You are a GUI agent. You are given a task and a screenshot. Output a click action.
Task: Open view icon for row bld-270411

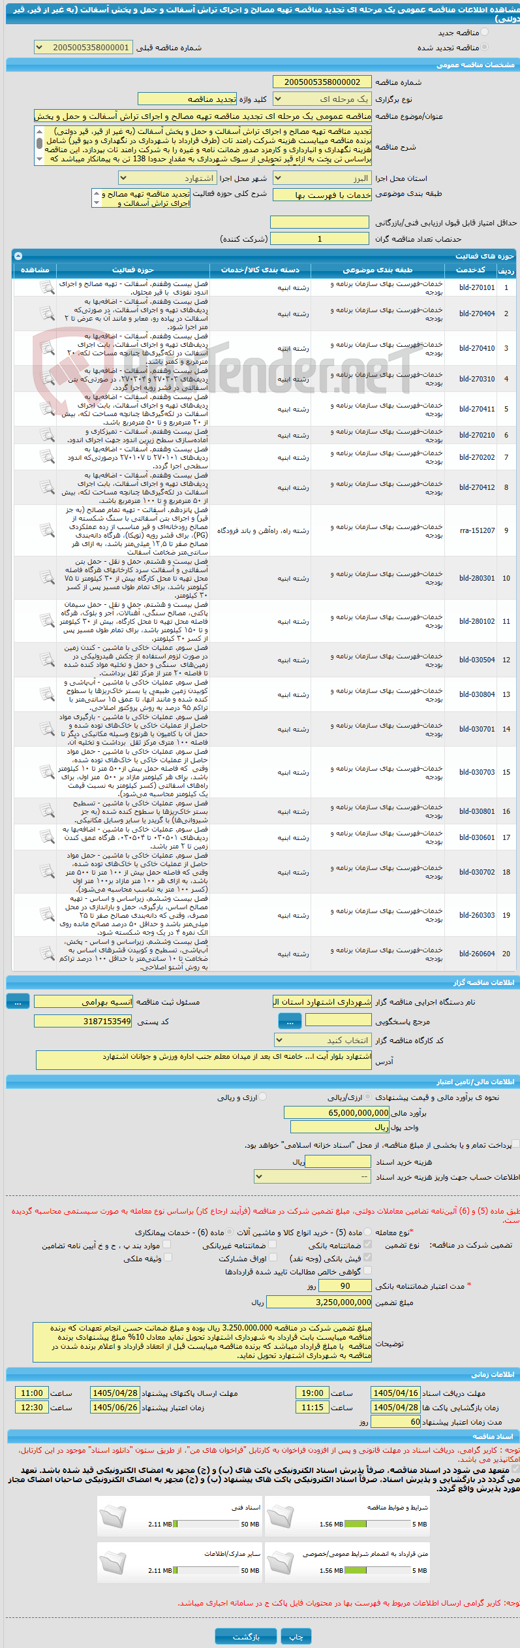click(x=46, y=409)
